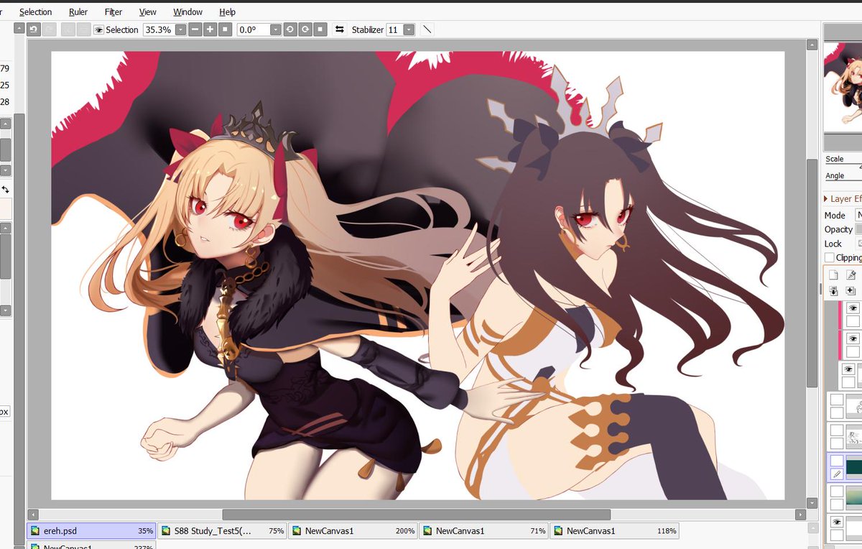Click the flip view horizontally arrows icon
The image size is (862, 549).
[339, 29]
